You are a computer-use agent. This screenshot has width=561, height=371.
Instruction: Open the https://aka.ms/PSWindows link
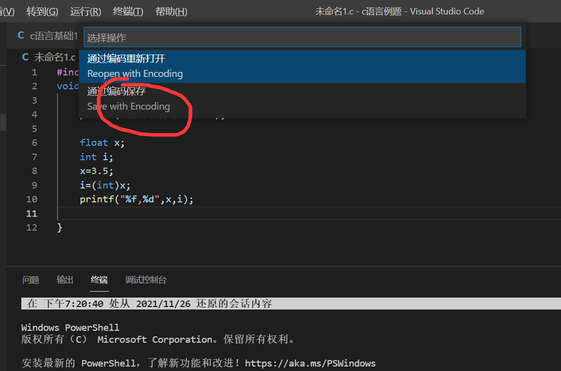310,363
